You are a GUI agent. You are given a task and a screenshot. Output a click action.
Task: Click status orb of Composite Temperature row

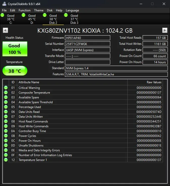coord(6,92)
